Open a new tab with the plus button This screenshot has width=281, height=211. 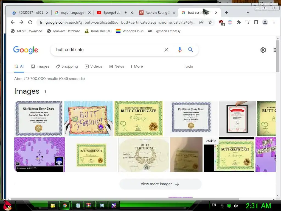coord(226,13)
